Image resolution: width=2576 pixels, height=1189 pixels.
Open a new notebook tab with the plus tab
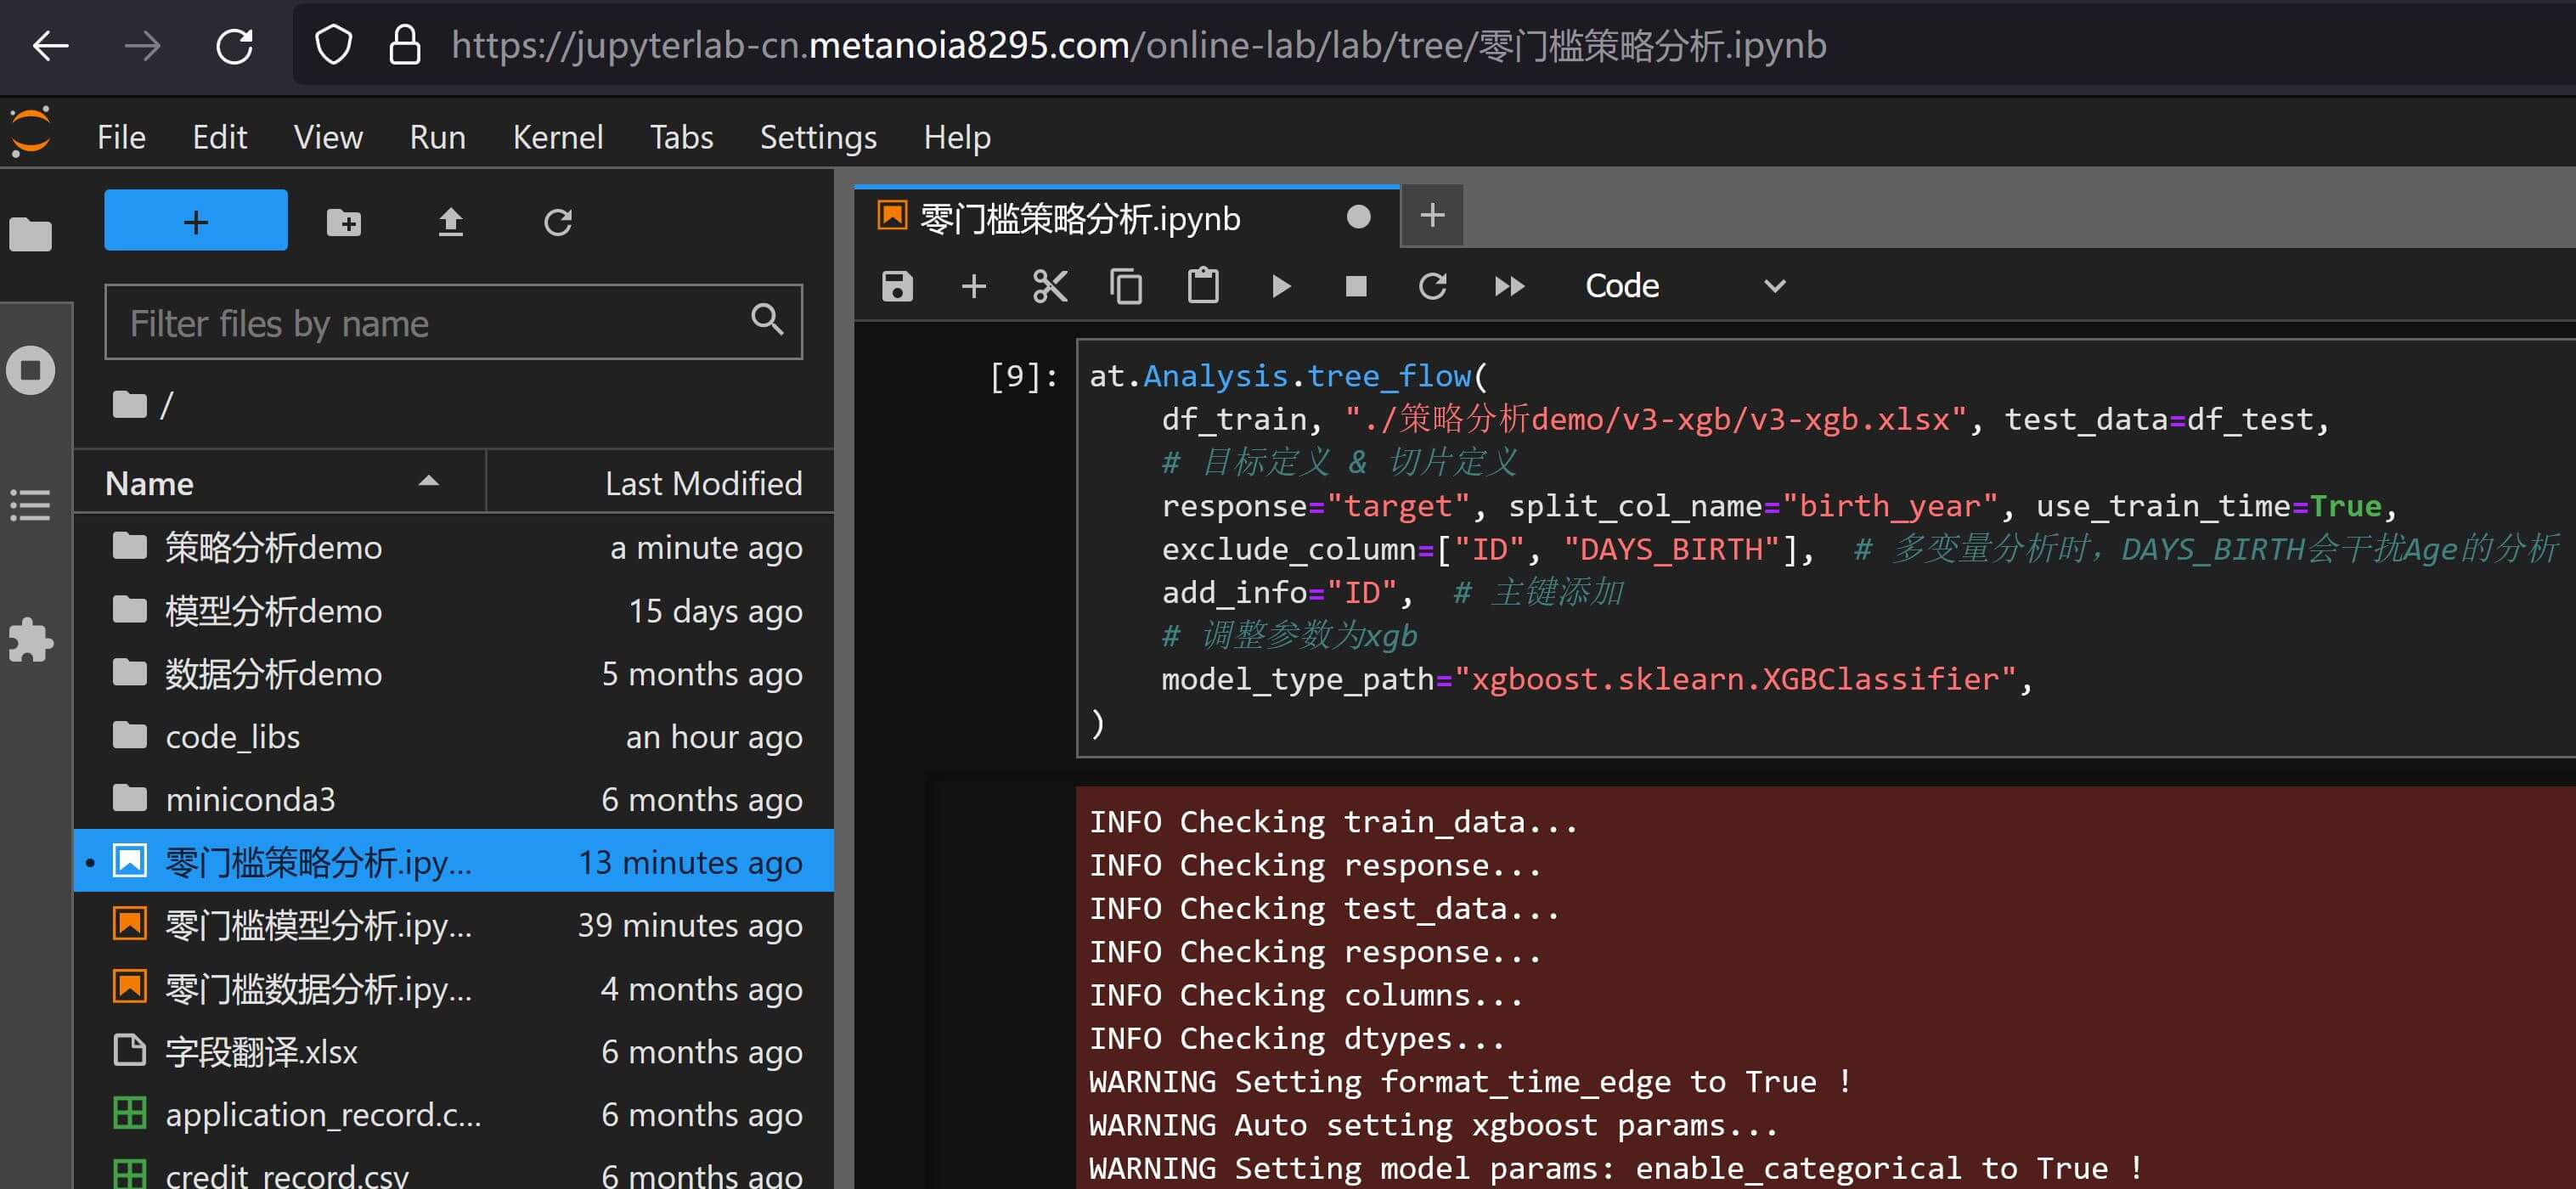[1432, 214]
